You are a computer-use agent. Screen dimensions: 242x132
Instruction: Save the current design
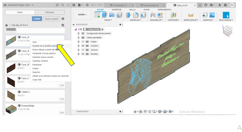(x=87, y=5)
